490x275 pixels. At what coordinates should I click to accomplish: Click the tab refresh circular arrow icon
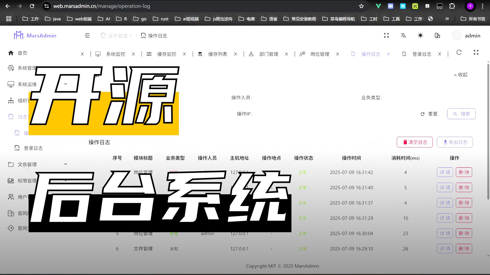459,52
